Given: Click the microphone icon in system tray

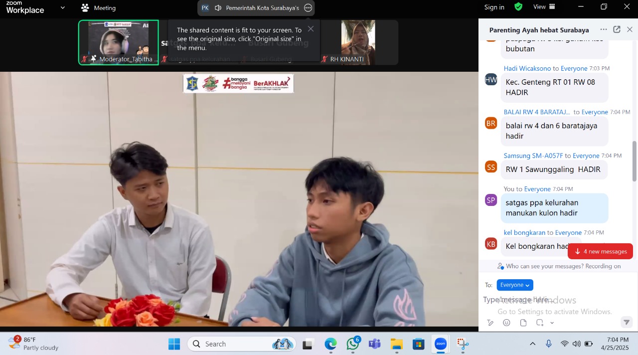Looking at the screenshot, I should pos(549,344).
